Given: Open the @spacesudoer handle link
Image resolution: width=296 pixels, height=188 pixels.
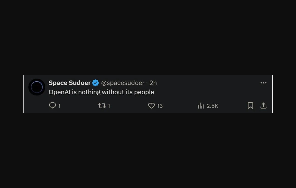Looking at the screenshot, I should coord(123,83).
